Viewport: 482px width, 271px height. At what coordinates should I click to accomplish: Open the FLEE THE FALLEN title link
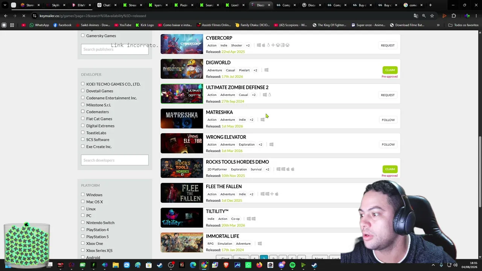pos(224,186)
